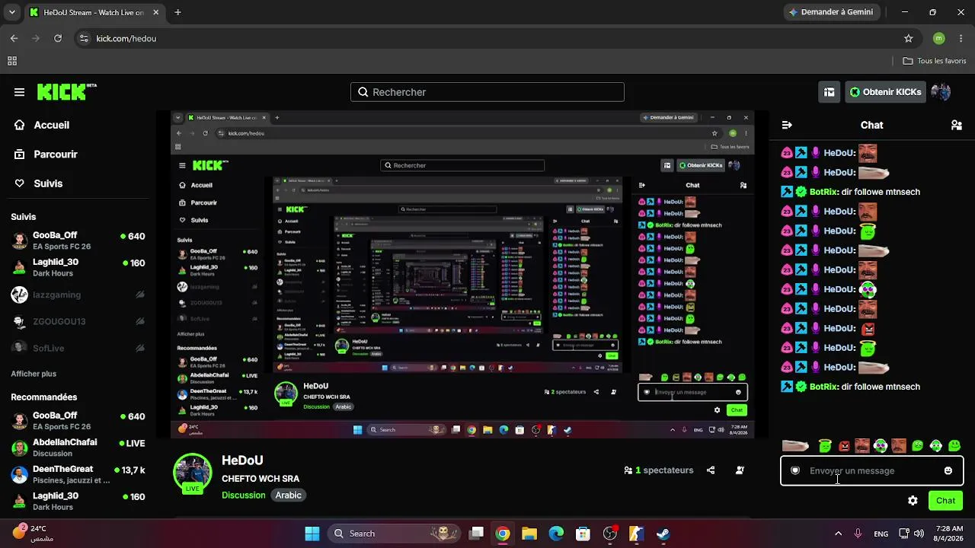
Task: Insert the halo green emote from quick emotes
Action: pos(825,445)
